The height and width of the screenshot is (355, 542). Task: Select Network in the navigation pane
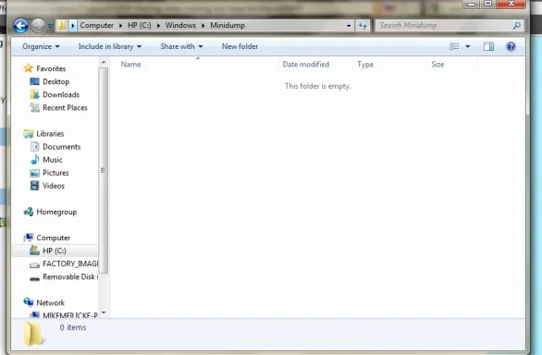[51, 303]
